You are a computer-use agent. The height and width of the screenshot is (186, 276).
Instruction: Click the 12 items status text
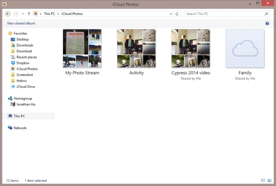click(12, 180)
